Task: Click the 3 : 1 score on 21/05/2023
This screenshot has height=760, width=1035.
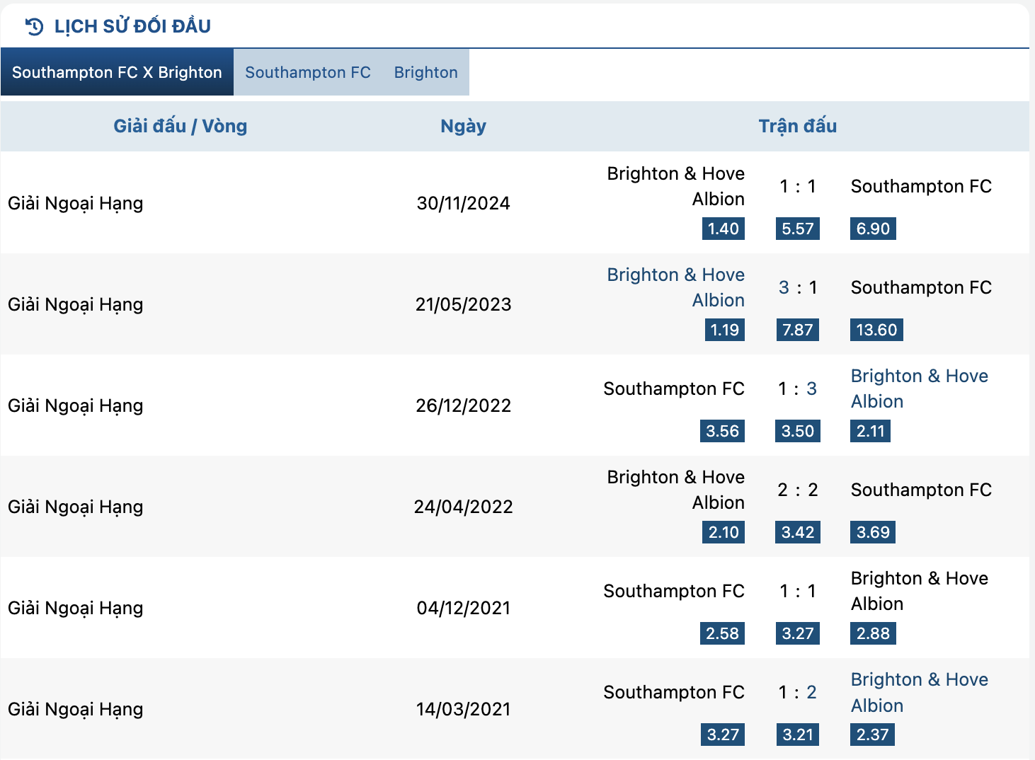Action: coord(798,287)
